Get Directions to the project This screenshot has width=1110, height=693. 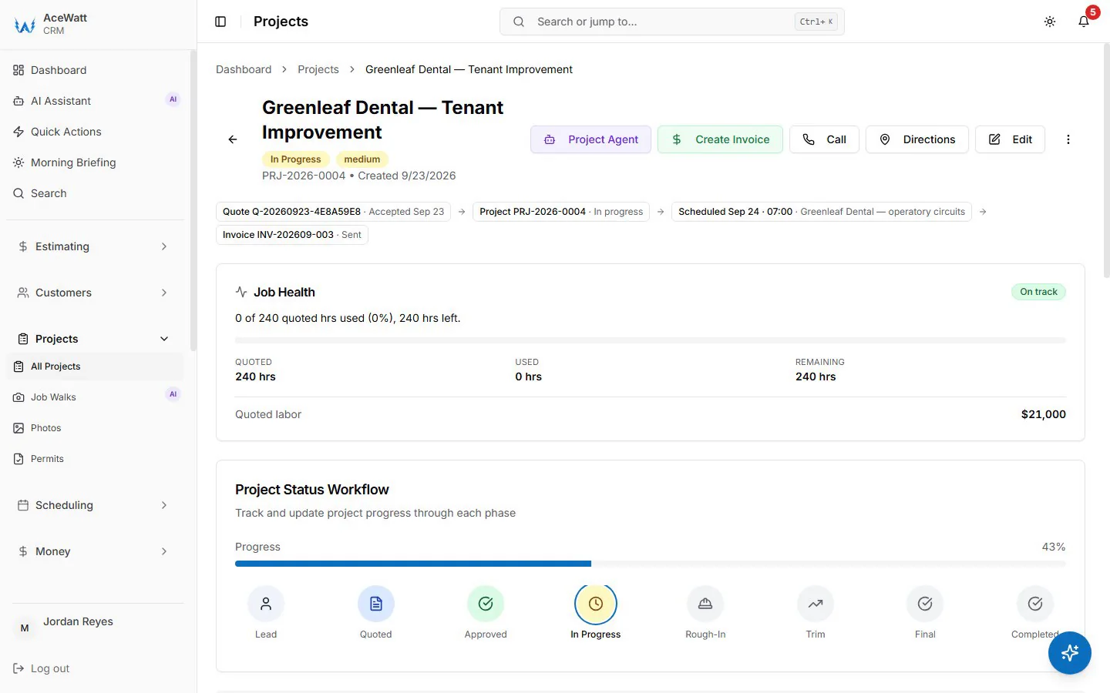917,139
